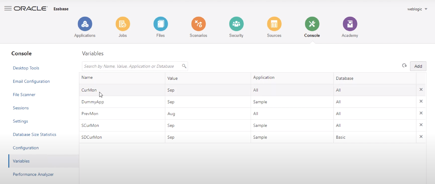Select the DummyApp name cell
The height and width of the screenshot is (184, 435).
(x=122, y=102)
